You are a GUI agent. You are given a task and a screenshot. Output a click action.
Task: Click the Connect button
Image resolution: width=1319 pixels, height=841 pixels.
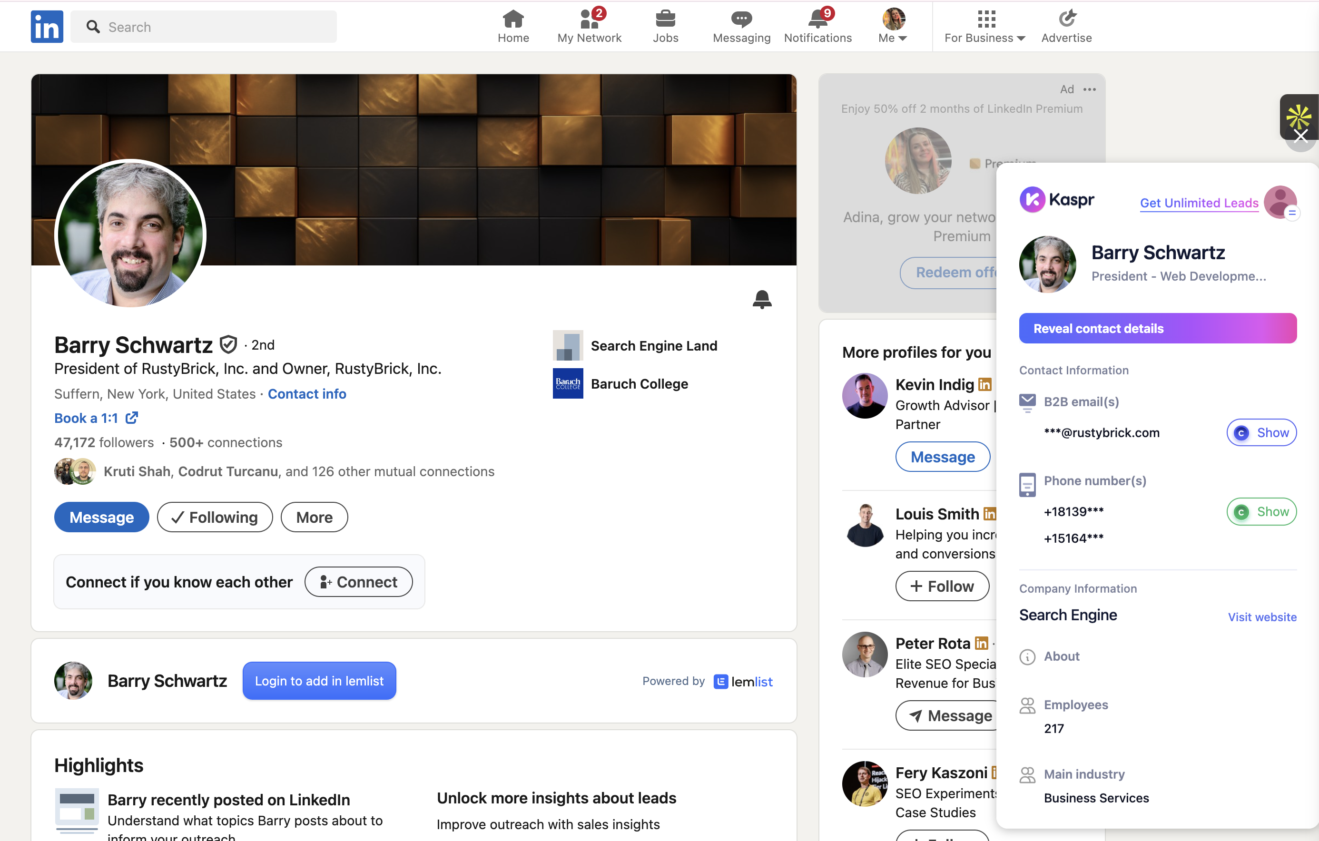358,581
